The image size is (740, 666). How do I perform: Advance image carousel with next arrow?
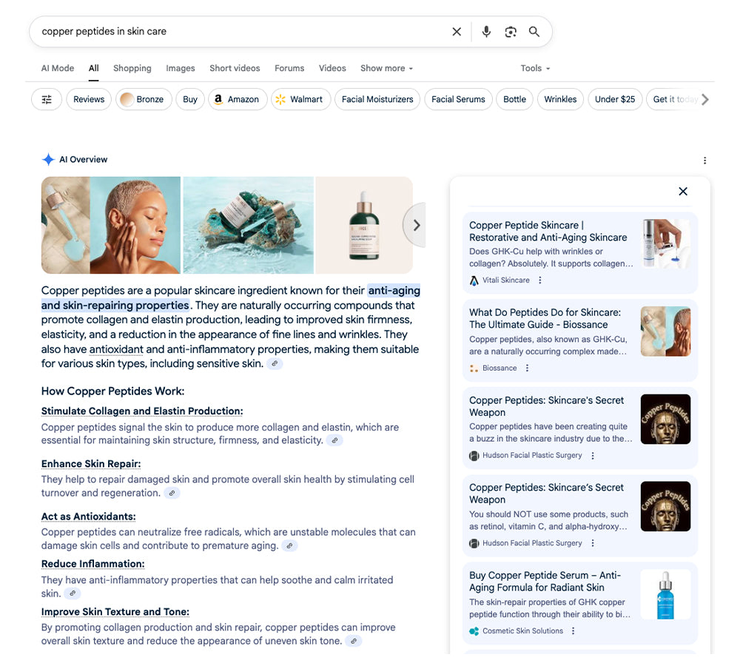pos(416,225)
